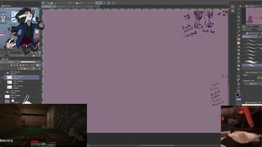This screenshot has height=147, width=262.
Task: Click the Open file folder icon
Action: click(51, 3)
